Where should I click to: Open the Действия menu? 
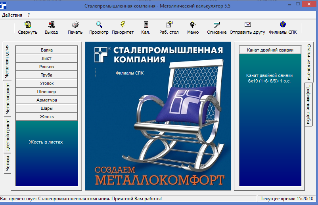coord(12,15)
